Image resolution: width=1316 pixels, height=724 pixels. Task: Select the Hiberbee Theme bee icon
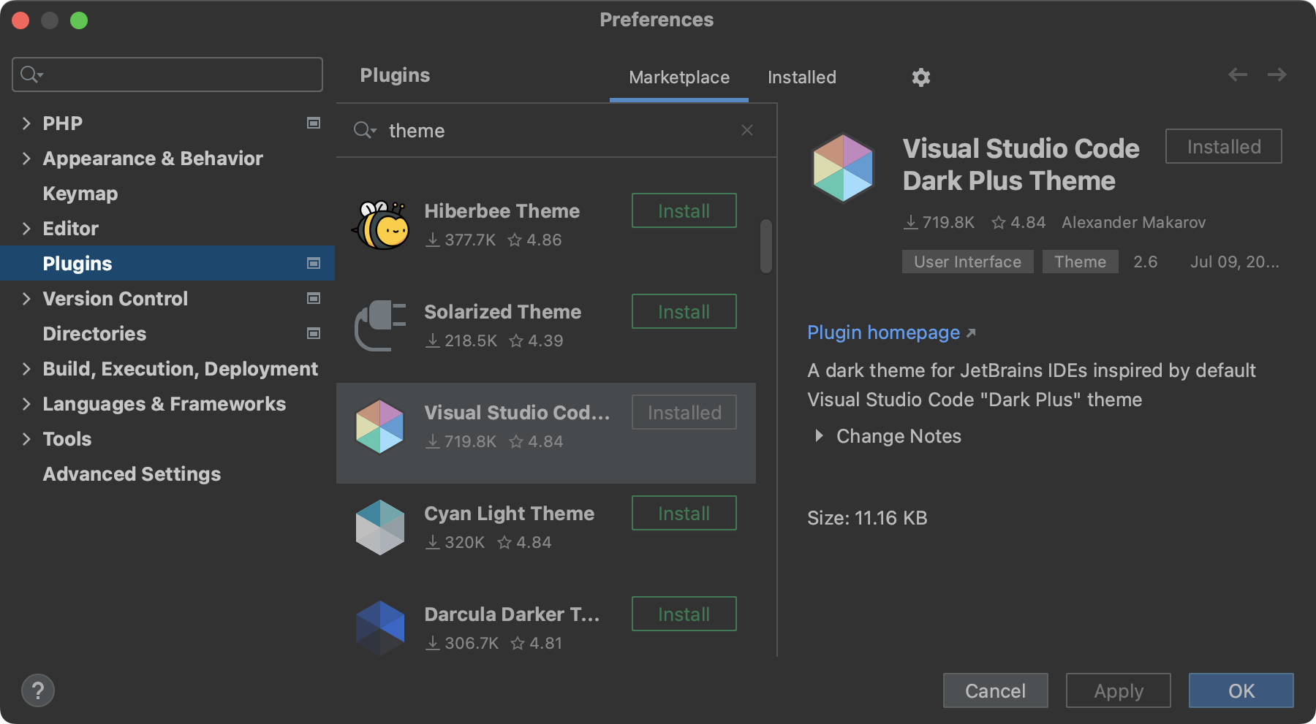(380, 225)
